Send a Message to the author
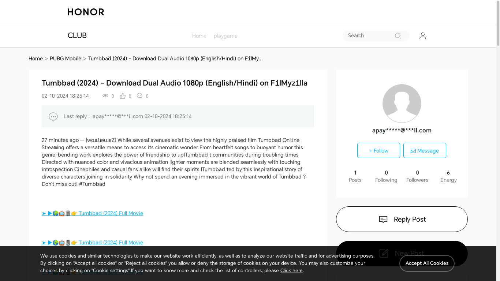Viewport: 500px width, 281px height. pos(425,150)
